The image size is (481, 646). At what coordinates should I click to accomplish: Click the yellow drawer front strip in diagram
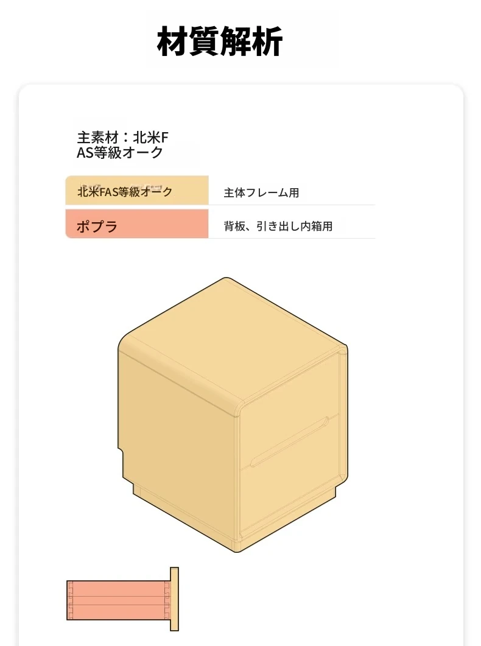(x=174, y=599)
